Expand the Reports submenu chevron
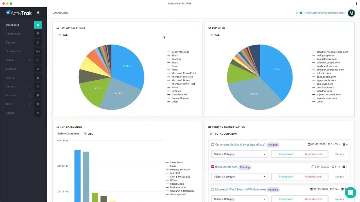The height and width of the screenshot is (202, 360). tap(30, 43)
